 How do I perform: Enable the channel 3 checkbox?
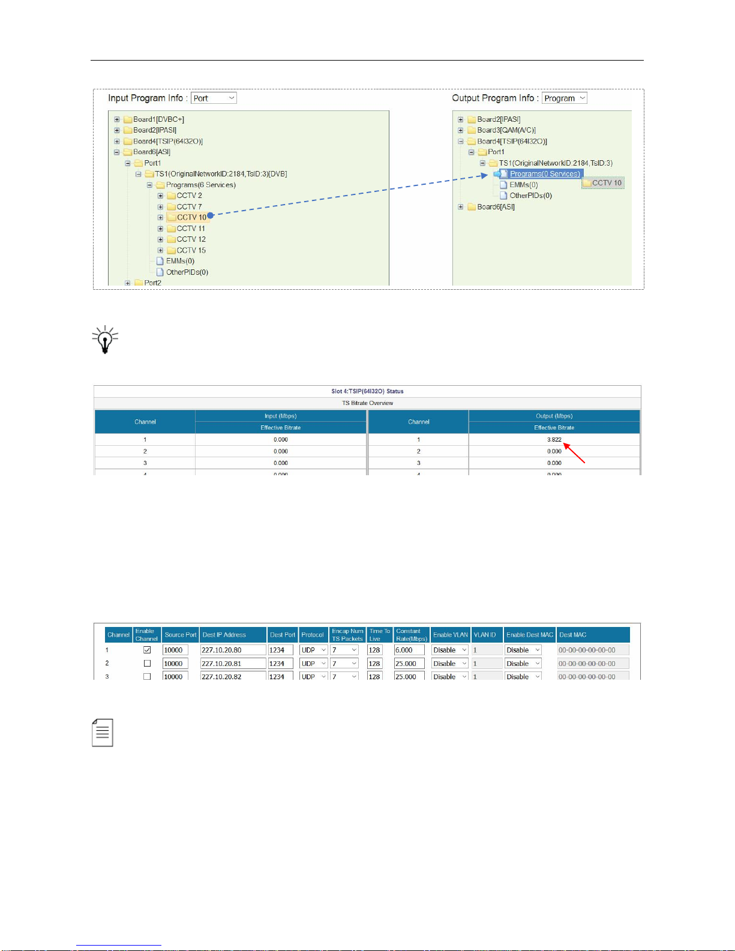(x=147, y=676)
